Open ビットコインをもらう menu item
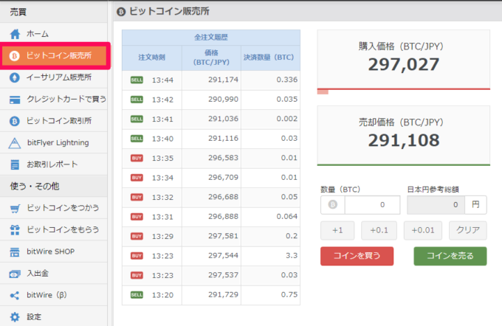This screenshot has width=502, height=326. tap(53, 229)
